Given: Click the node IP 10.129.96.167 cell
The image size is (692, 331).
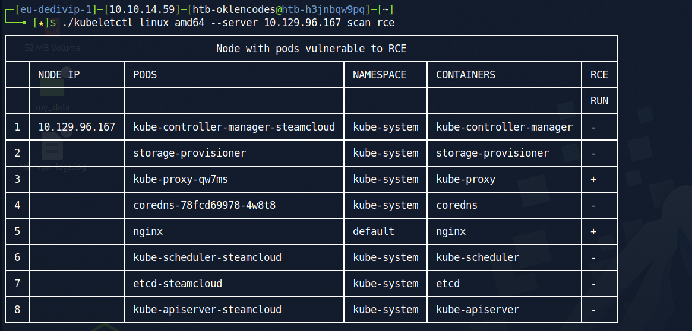Looking at the screenshot, I should tap(77, 127).
